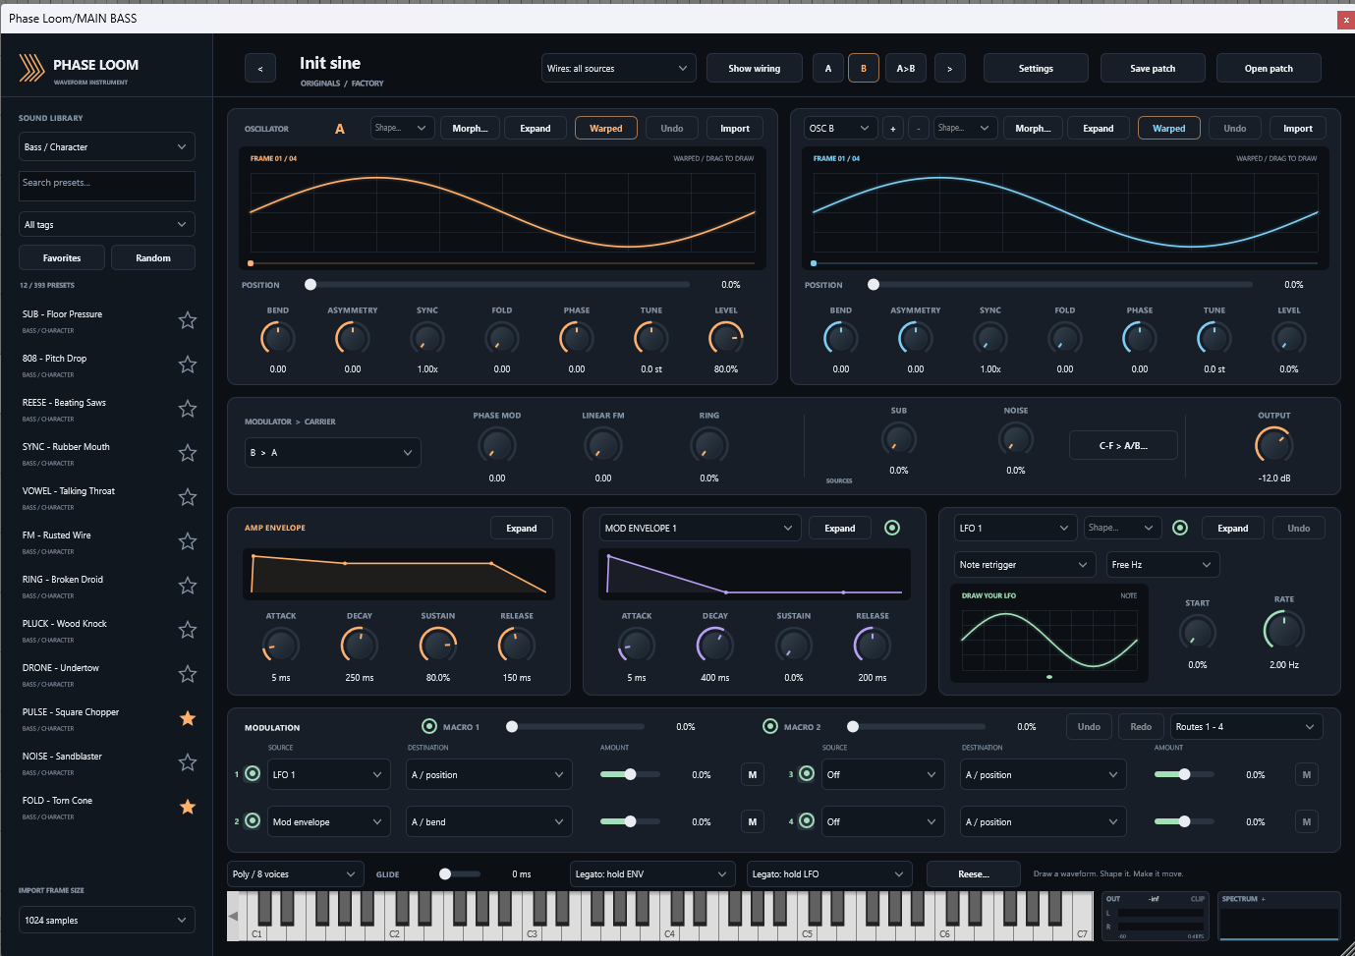
Task: Toggle the Macro 1 enable button
Action: coord(429,727)
